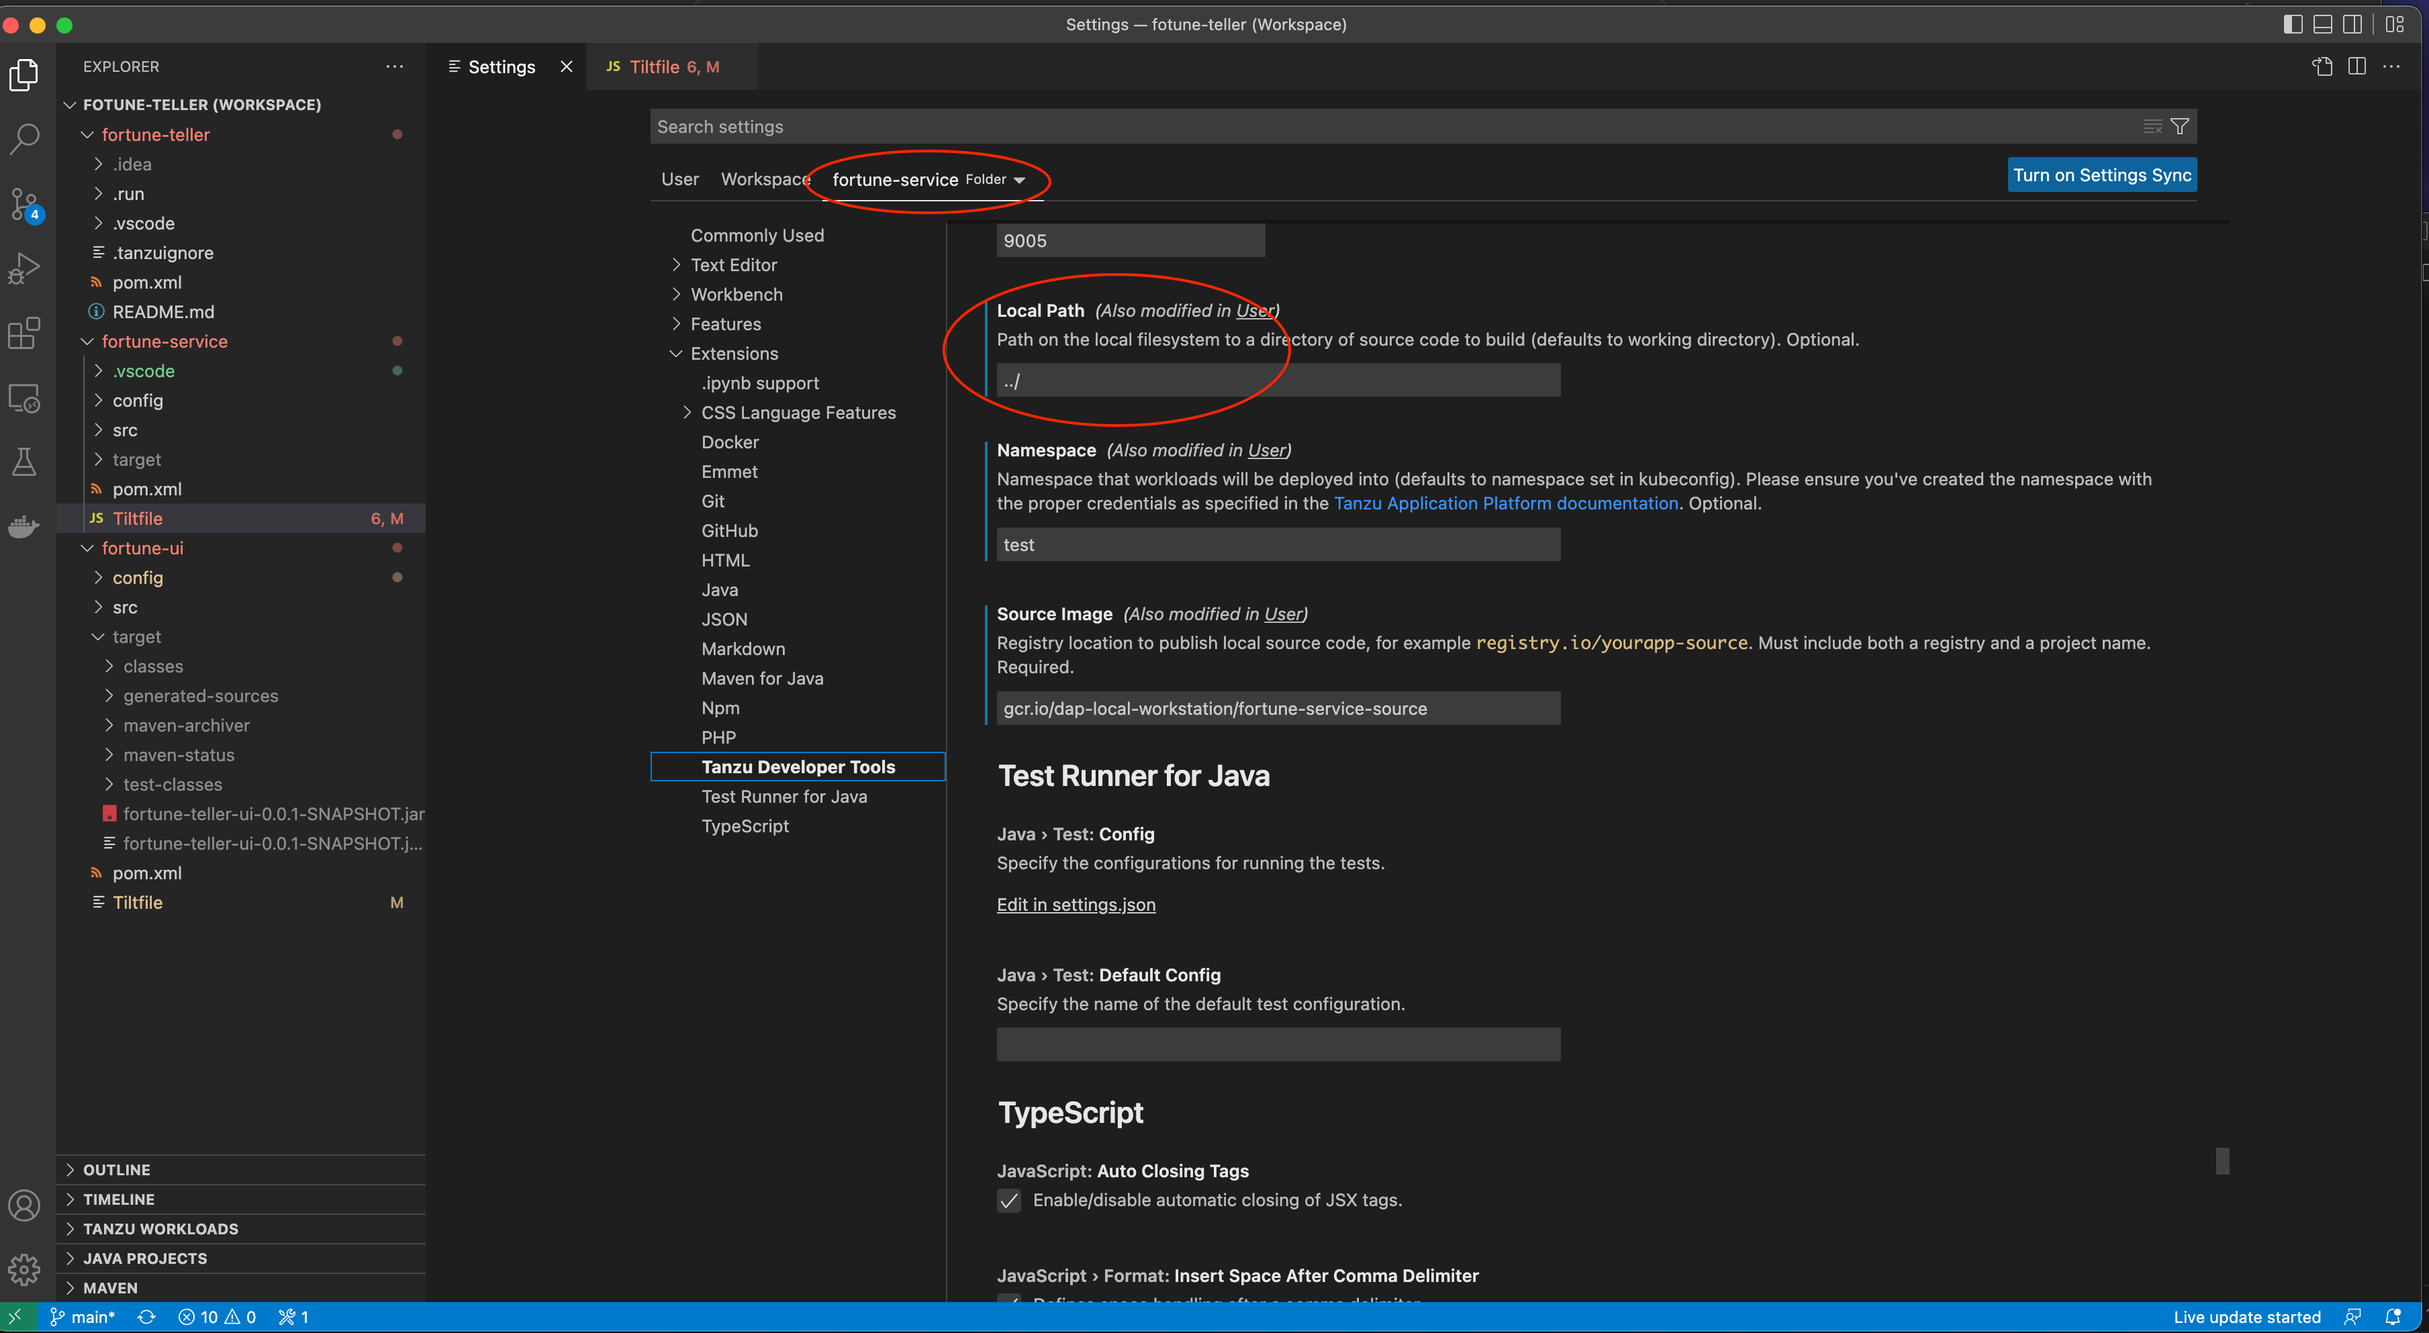Click User link beside Namespace
This screenshot has width=2429, height=1333.
pos(1266,450)
